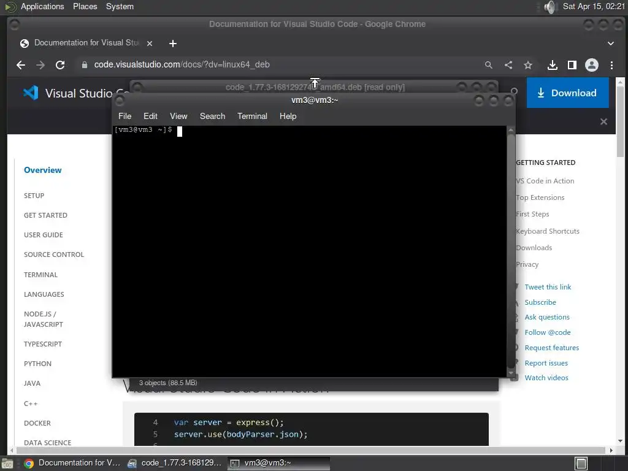Click the Watch videos link
Screen dimensions: 628x471
click(546, 378)
